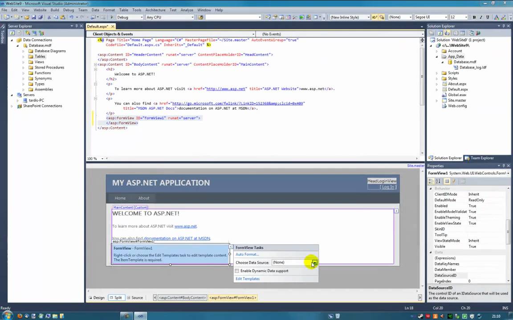Expand the Tables folder in Server Explorer
This screenshot has width=513, height=320.
(x=23, y=56)
